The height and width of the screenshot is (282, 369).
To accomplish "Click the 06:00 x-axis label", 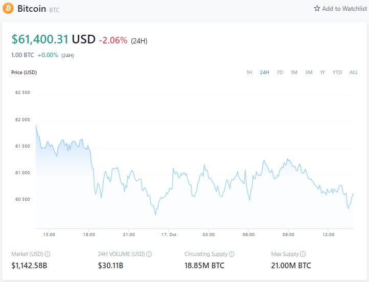I will (x=248, y=234).
